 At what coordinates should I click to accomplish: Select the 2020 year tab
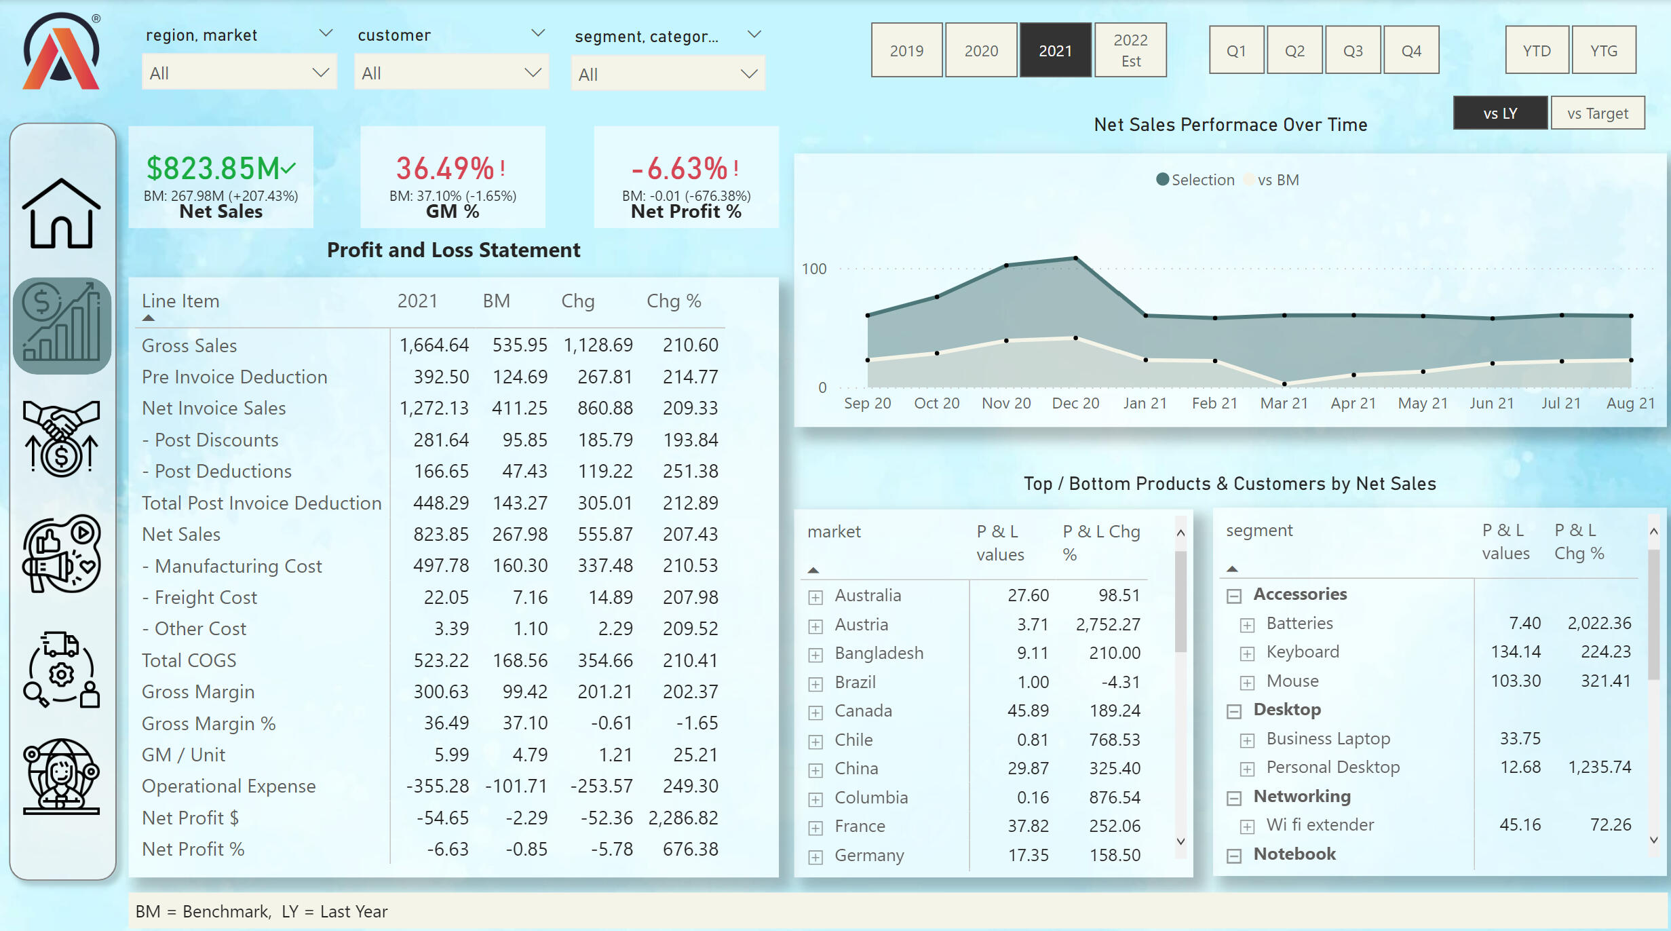980,51
